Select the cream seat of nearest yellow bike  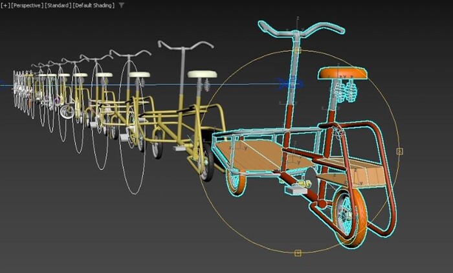tap(202, 74)
